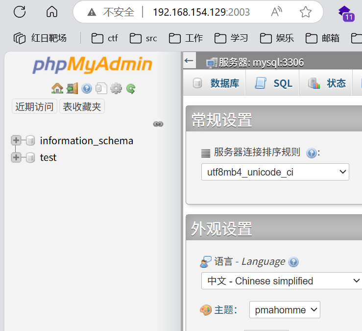Open the ctf bookmark folder
The height and width of the screenshot is (331, 362).
pos(104,38)
